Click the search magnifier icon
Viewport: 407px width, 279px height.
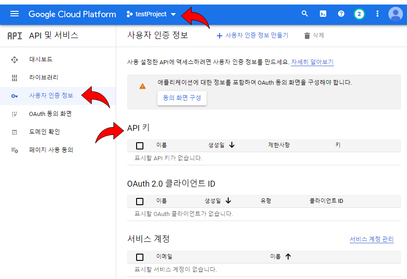(x=305, y=14)
